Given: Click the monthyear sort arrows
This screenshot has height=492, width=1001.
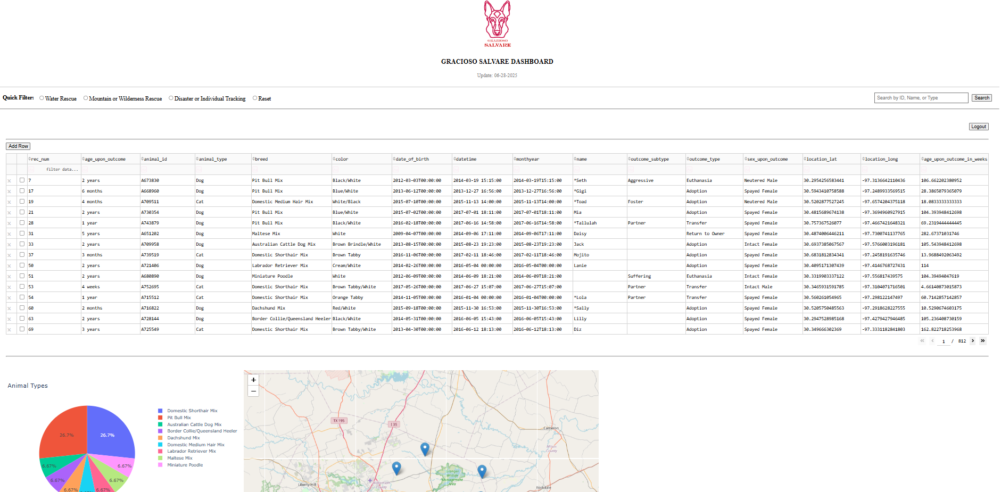Looking at the screenshot, I should pyautogui.click(x=515, y=159).
